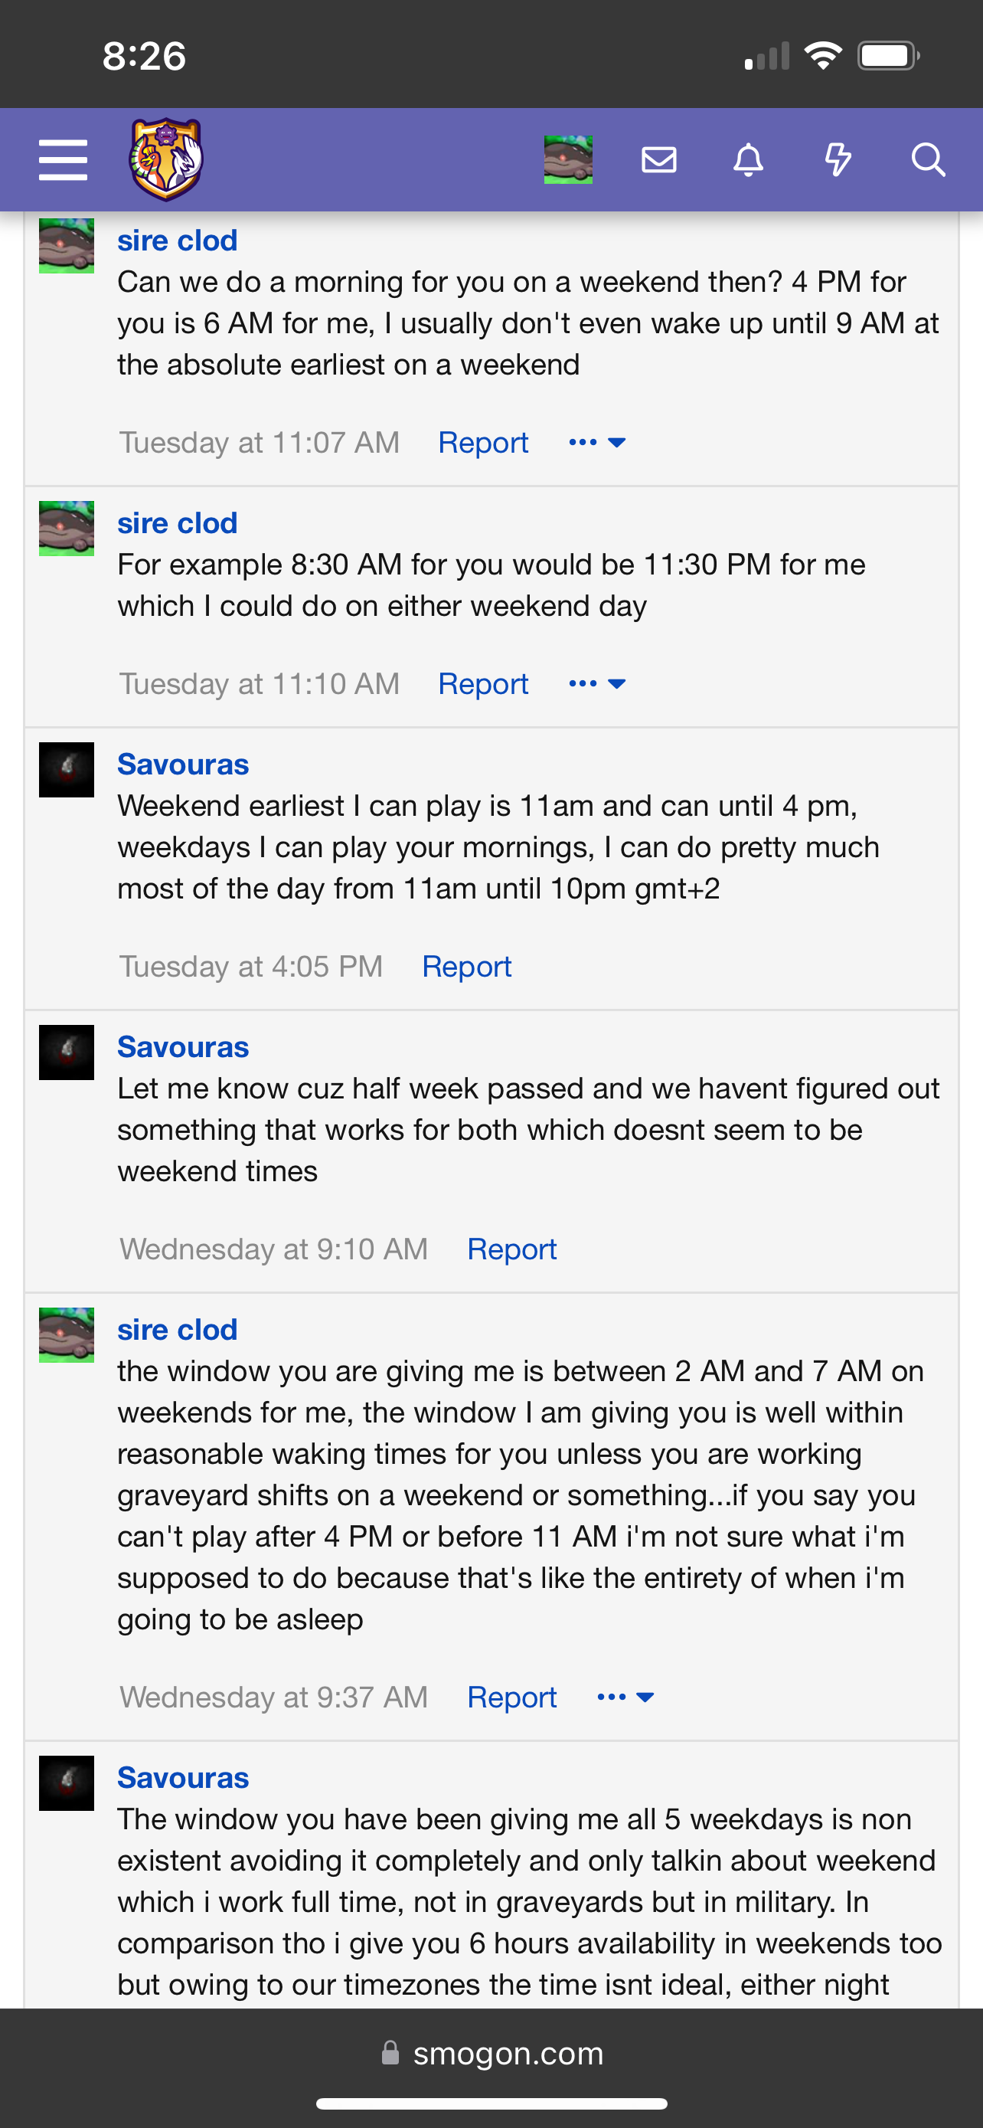This screenshot has width=983, height=2128.
Task: Open sire clod profile from first message
Action: [x=178, y=241]
